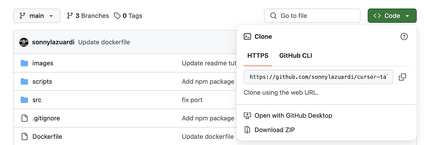The image size is (424, 145).
Task: View the 3 Branches link
Action: pos(88,16)
